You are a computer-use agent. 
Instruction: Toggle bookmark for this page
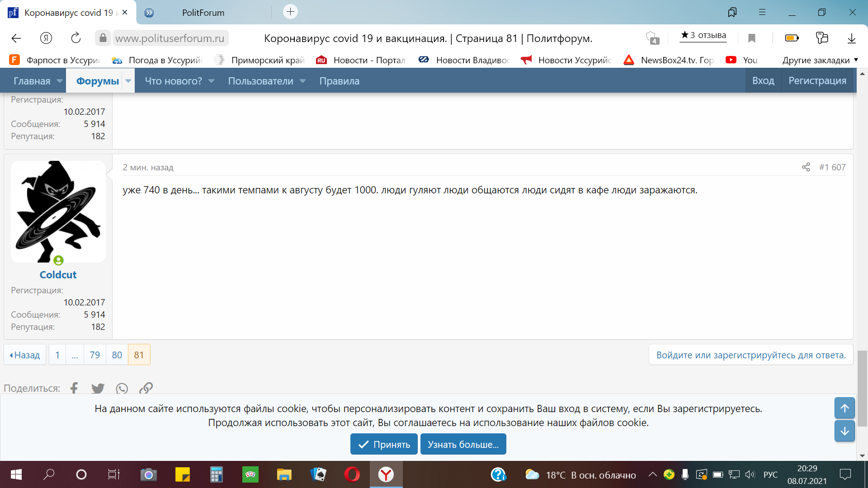(751, 38)
